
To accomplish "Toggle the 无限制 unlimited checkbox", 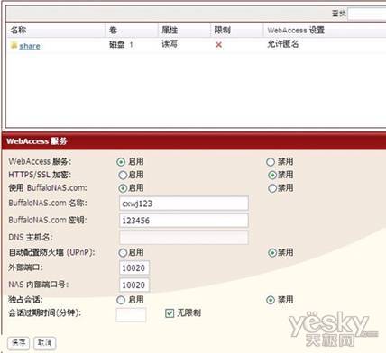I will click(x=170, y=313).
